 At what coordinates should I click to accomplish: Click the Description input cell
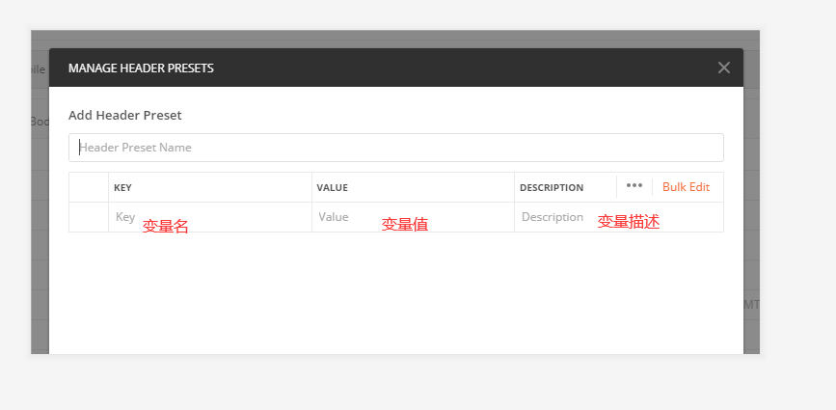pyautogui.click(x=619, y=217)
